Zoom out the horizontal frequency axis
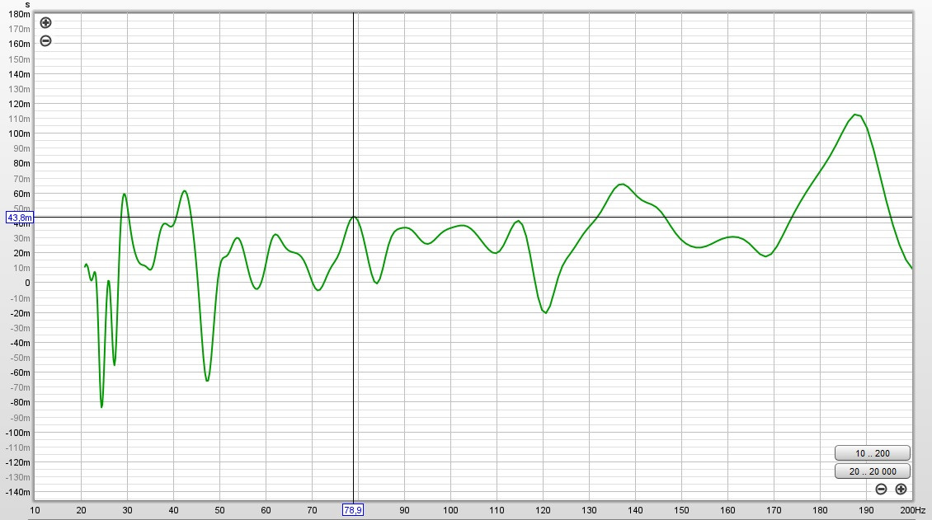 (x=881, y=490)
